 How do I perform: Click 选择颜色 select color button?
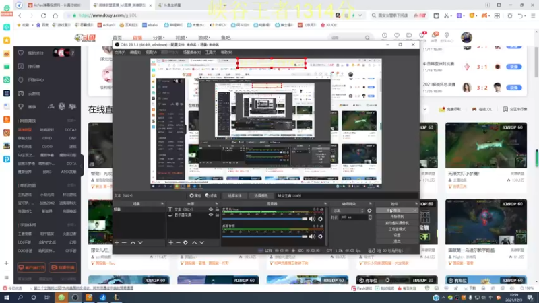(x=261, y=195)
